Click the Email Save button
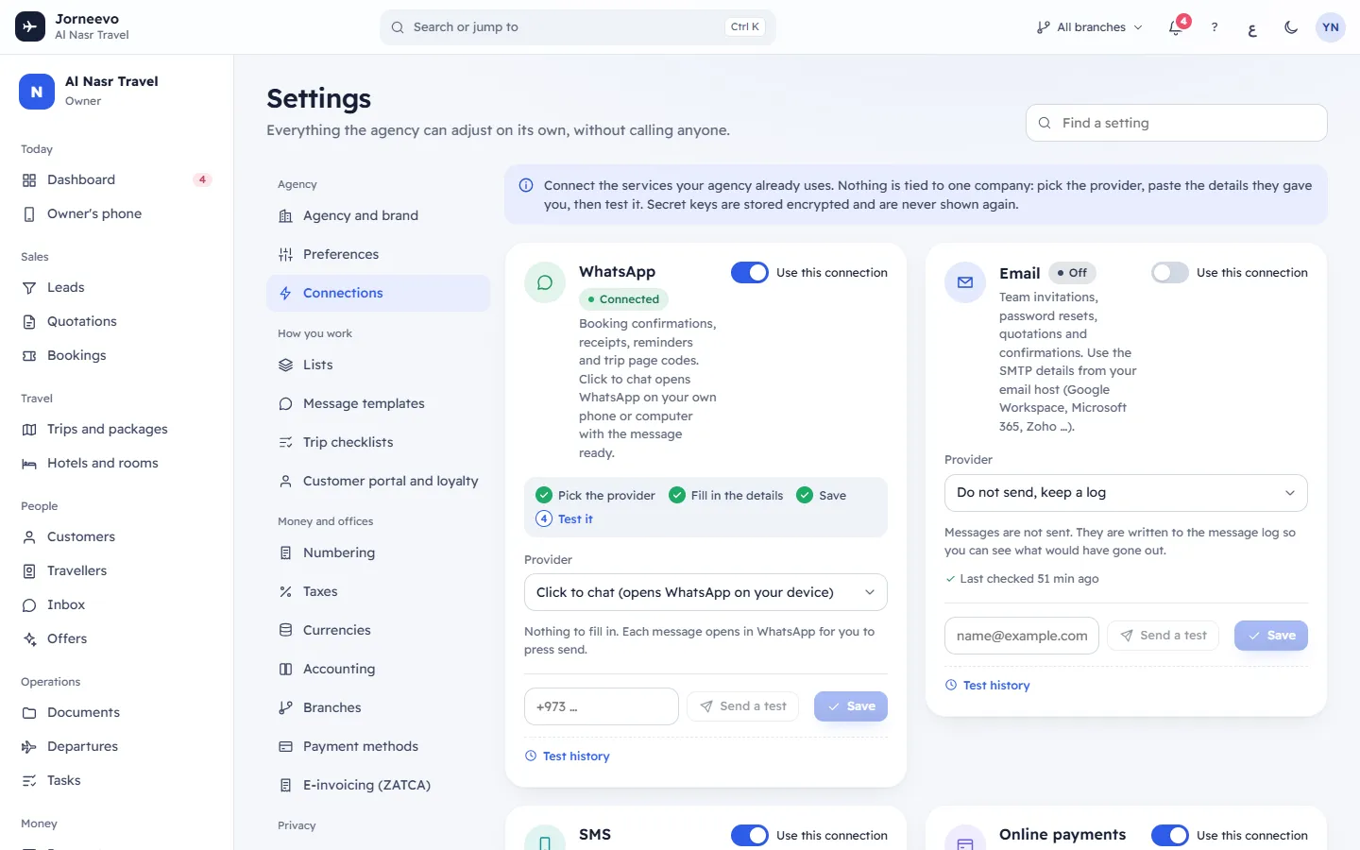This screenshot has width=1360, height=850. pyautogui.click(x=1271, y=636)
